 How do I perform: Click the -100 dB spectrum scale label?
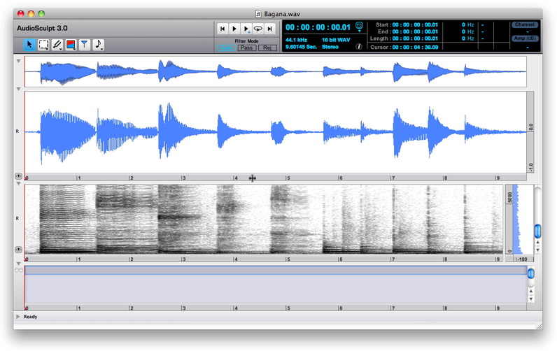point(522,259)
